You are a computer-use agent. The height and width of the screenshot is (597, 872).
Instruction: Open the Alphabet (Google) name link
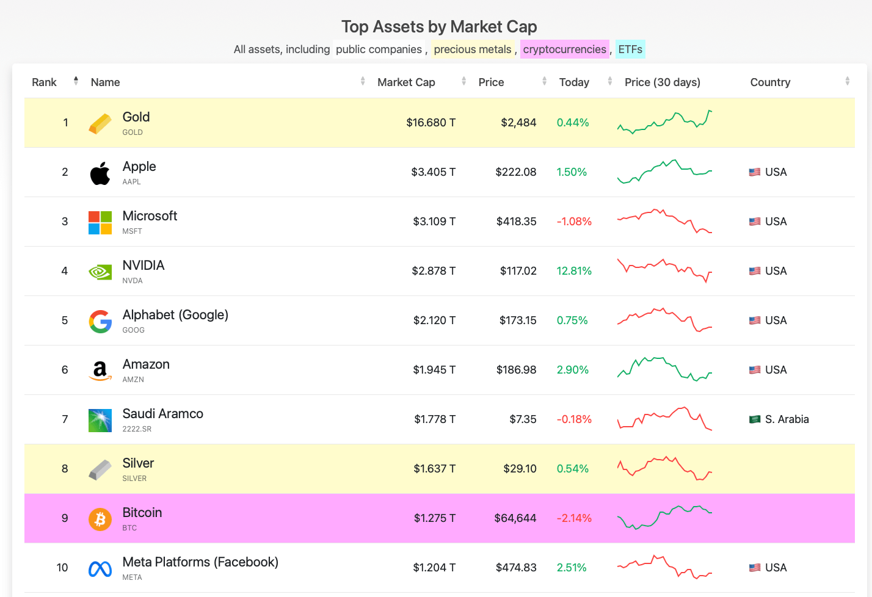point(175,315)
